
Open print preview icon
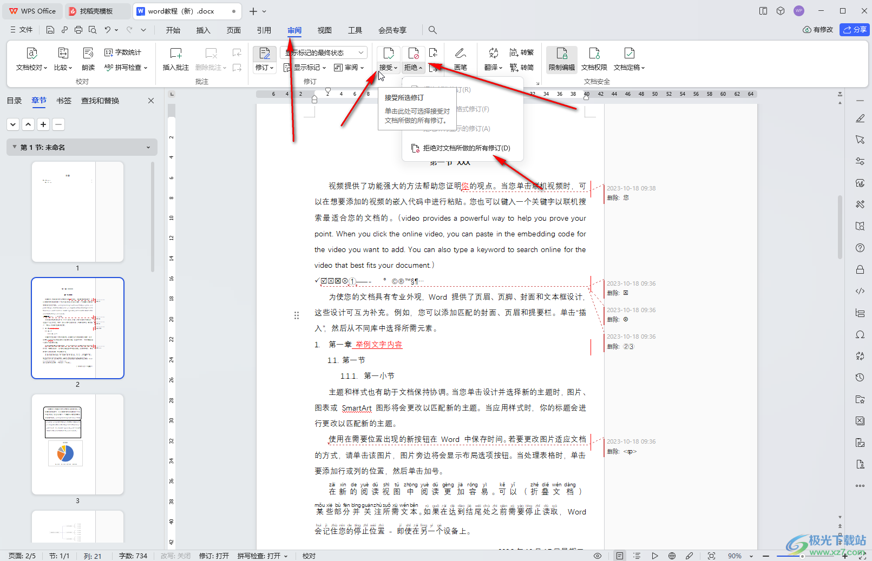pyautogui.click(x=93, y=30)
